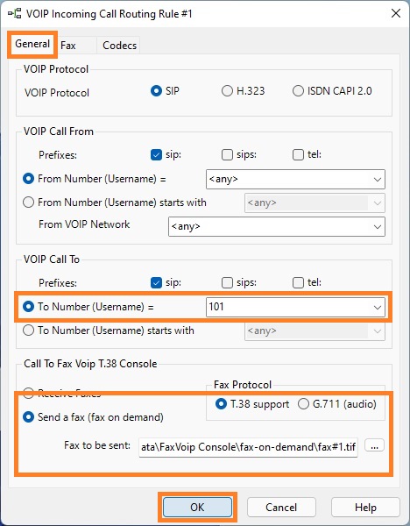Confirm the rule with OK

(x=197, y=507)
